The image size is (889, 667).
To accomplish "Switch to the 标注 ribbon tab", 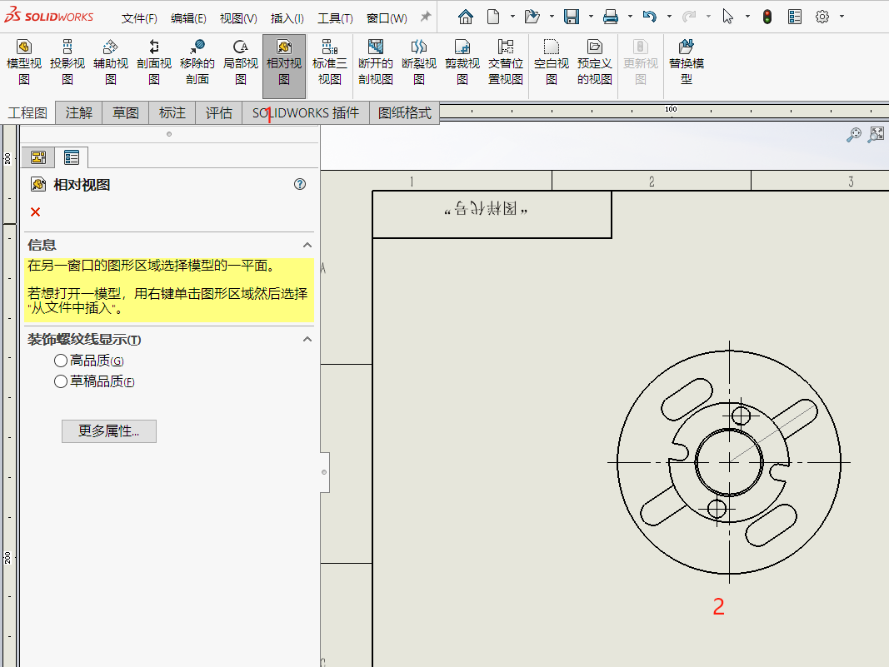I will click(172, 112).
